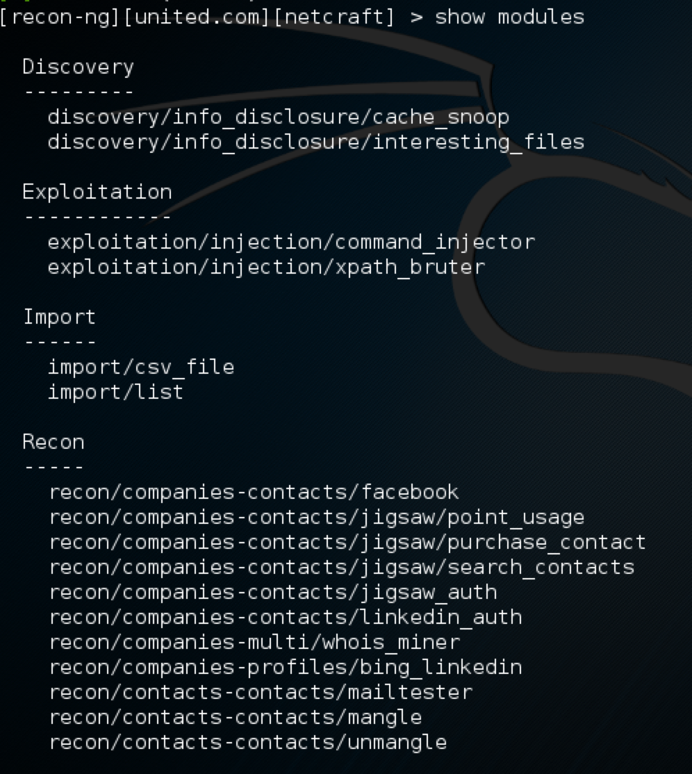Select the companies-contacts/facebook module line
This screenshot has height=774, width=692.
pos(254,492)
